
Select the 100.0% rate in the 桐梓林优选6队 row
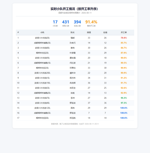(x=124, y=118)
